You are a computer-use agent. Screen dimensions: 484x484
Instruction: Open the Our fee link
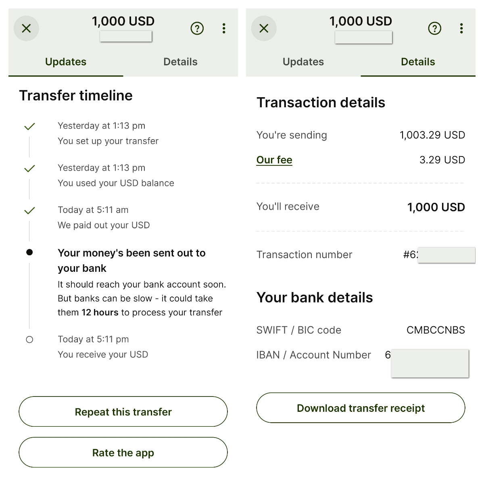tap(274, 160)
